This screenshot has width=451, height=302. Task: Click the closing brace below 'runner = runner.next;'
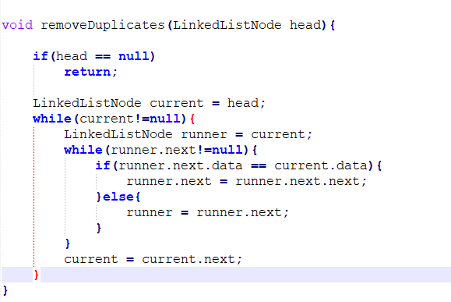(99, 228)
